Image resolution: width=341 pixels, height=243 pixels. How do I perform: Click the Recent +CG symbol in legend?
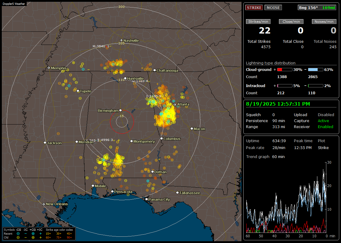click(33, 234)
